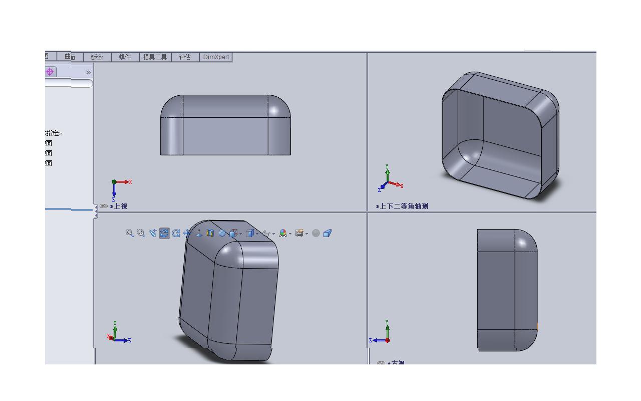Click the Normal To view icon

(x=199, y=233)
